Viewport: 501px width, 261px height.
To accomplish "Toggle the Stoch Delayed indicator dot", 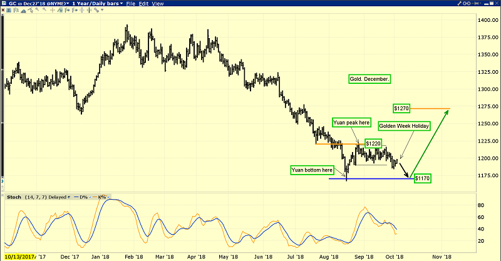I will pyautogui.click(x=69, y=197).
